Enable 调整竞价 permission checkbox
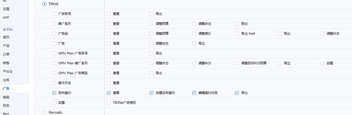The height and width of the screenshot is (115, 352). [x=194, y=34]
